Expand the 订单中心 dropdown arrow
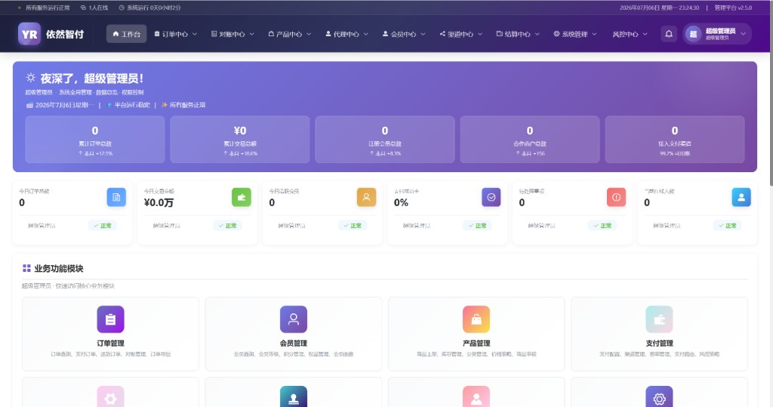The image size is (773, 407). click(x=195, y=34)
